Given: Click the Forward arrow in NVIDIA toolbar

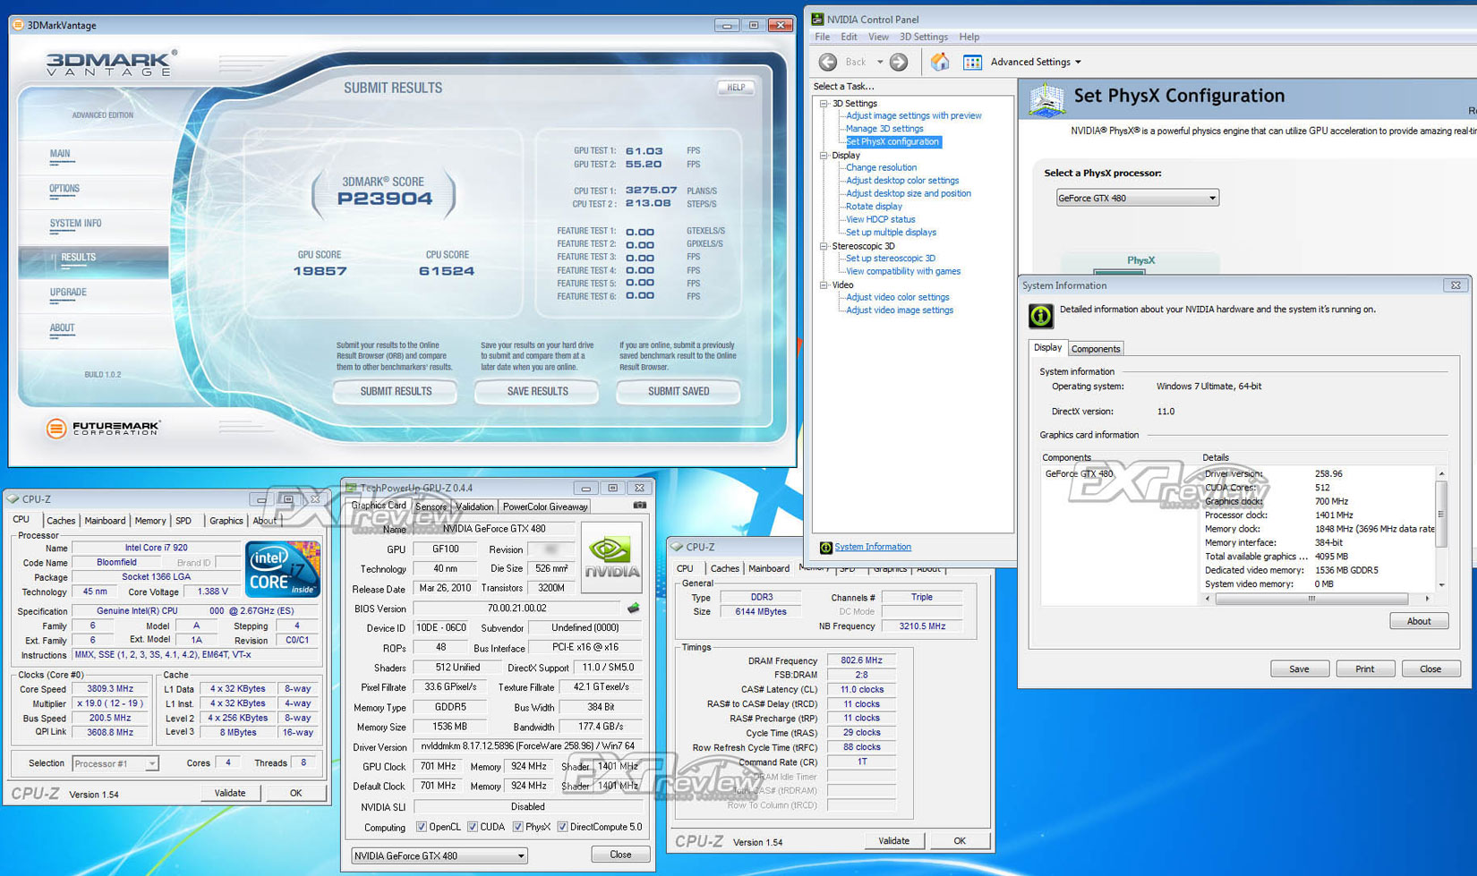Looking at the screenshot, I should pyautogui.click(x=899, y=62).
